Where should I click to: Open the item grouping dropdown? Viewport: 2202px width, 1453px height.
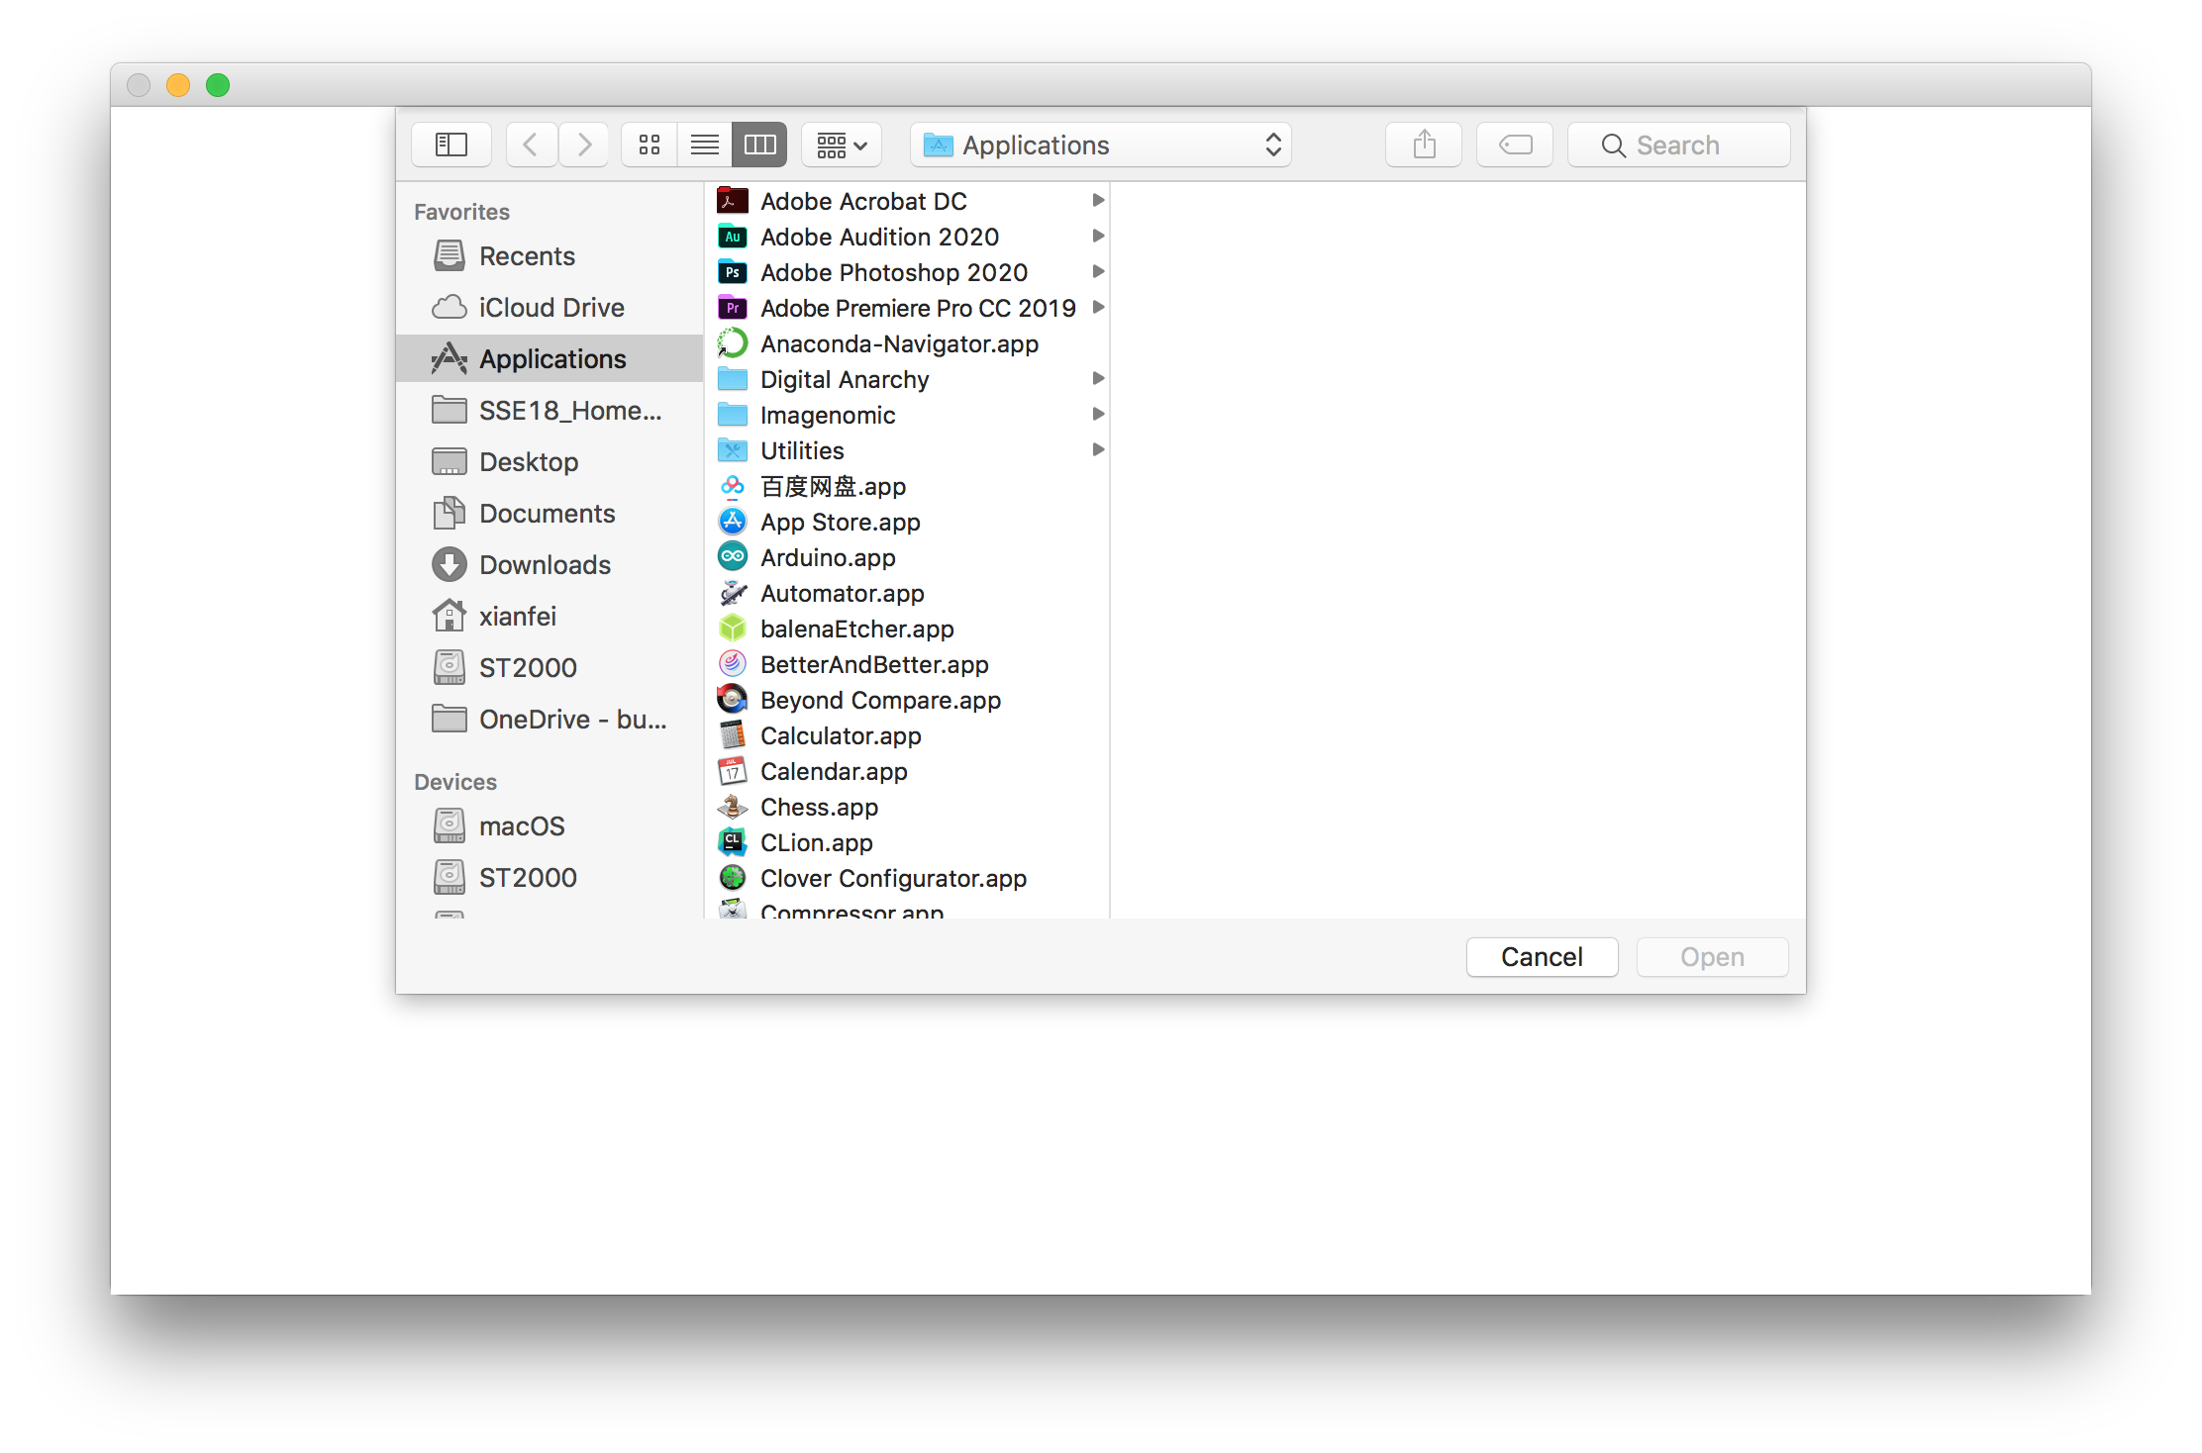coord(842,145)
